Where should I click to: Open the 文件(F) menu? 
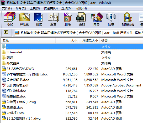click(7, 8)
